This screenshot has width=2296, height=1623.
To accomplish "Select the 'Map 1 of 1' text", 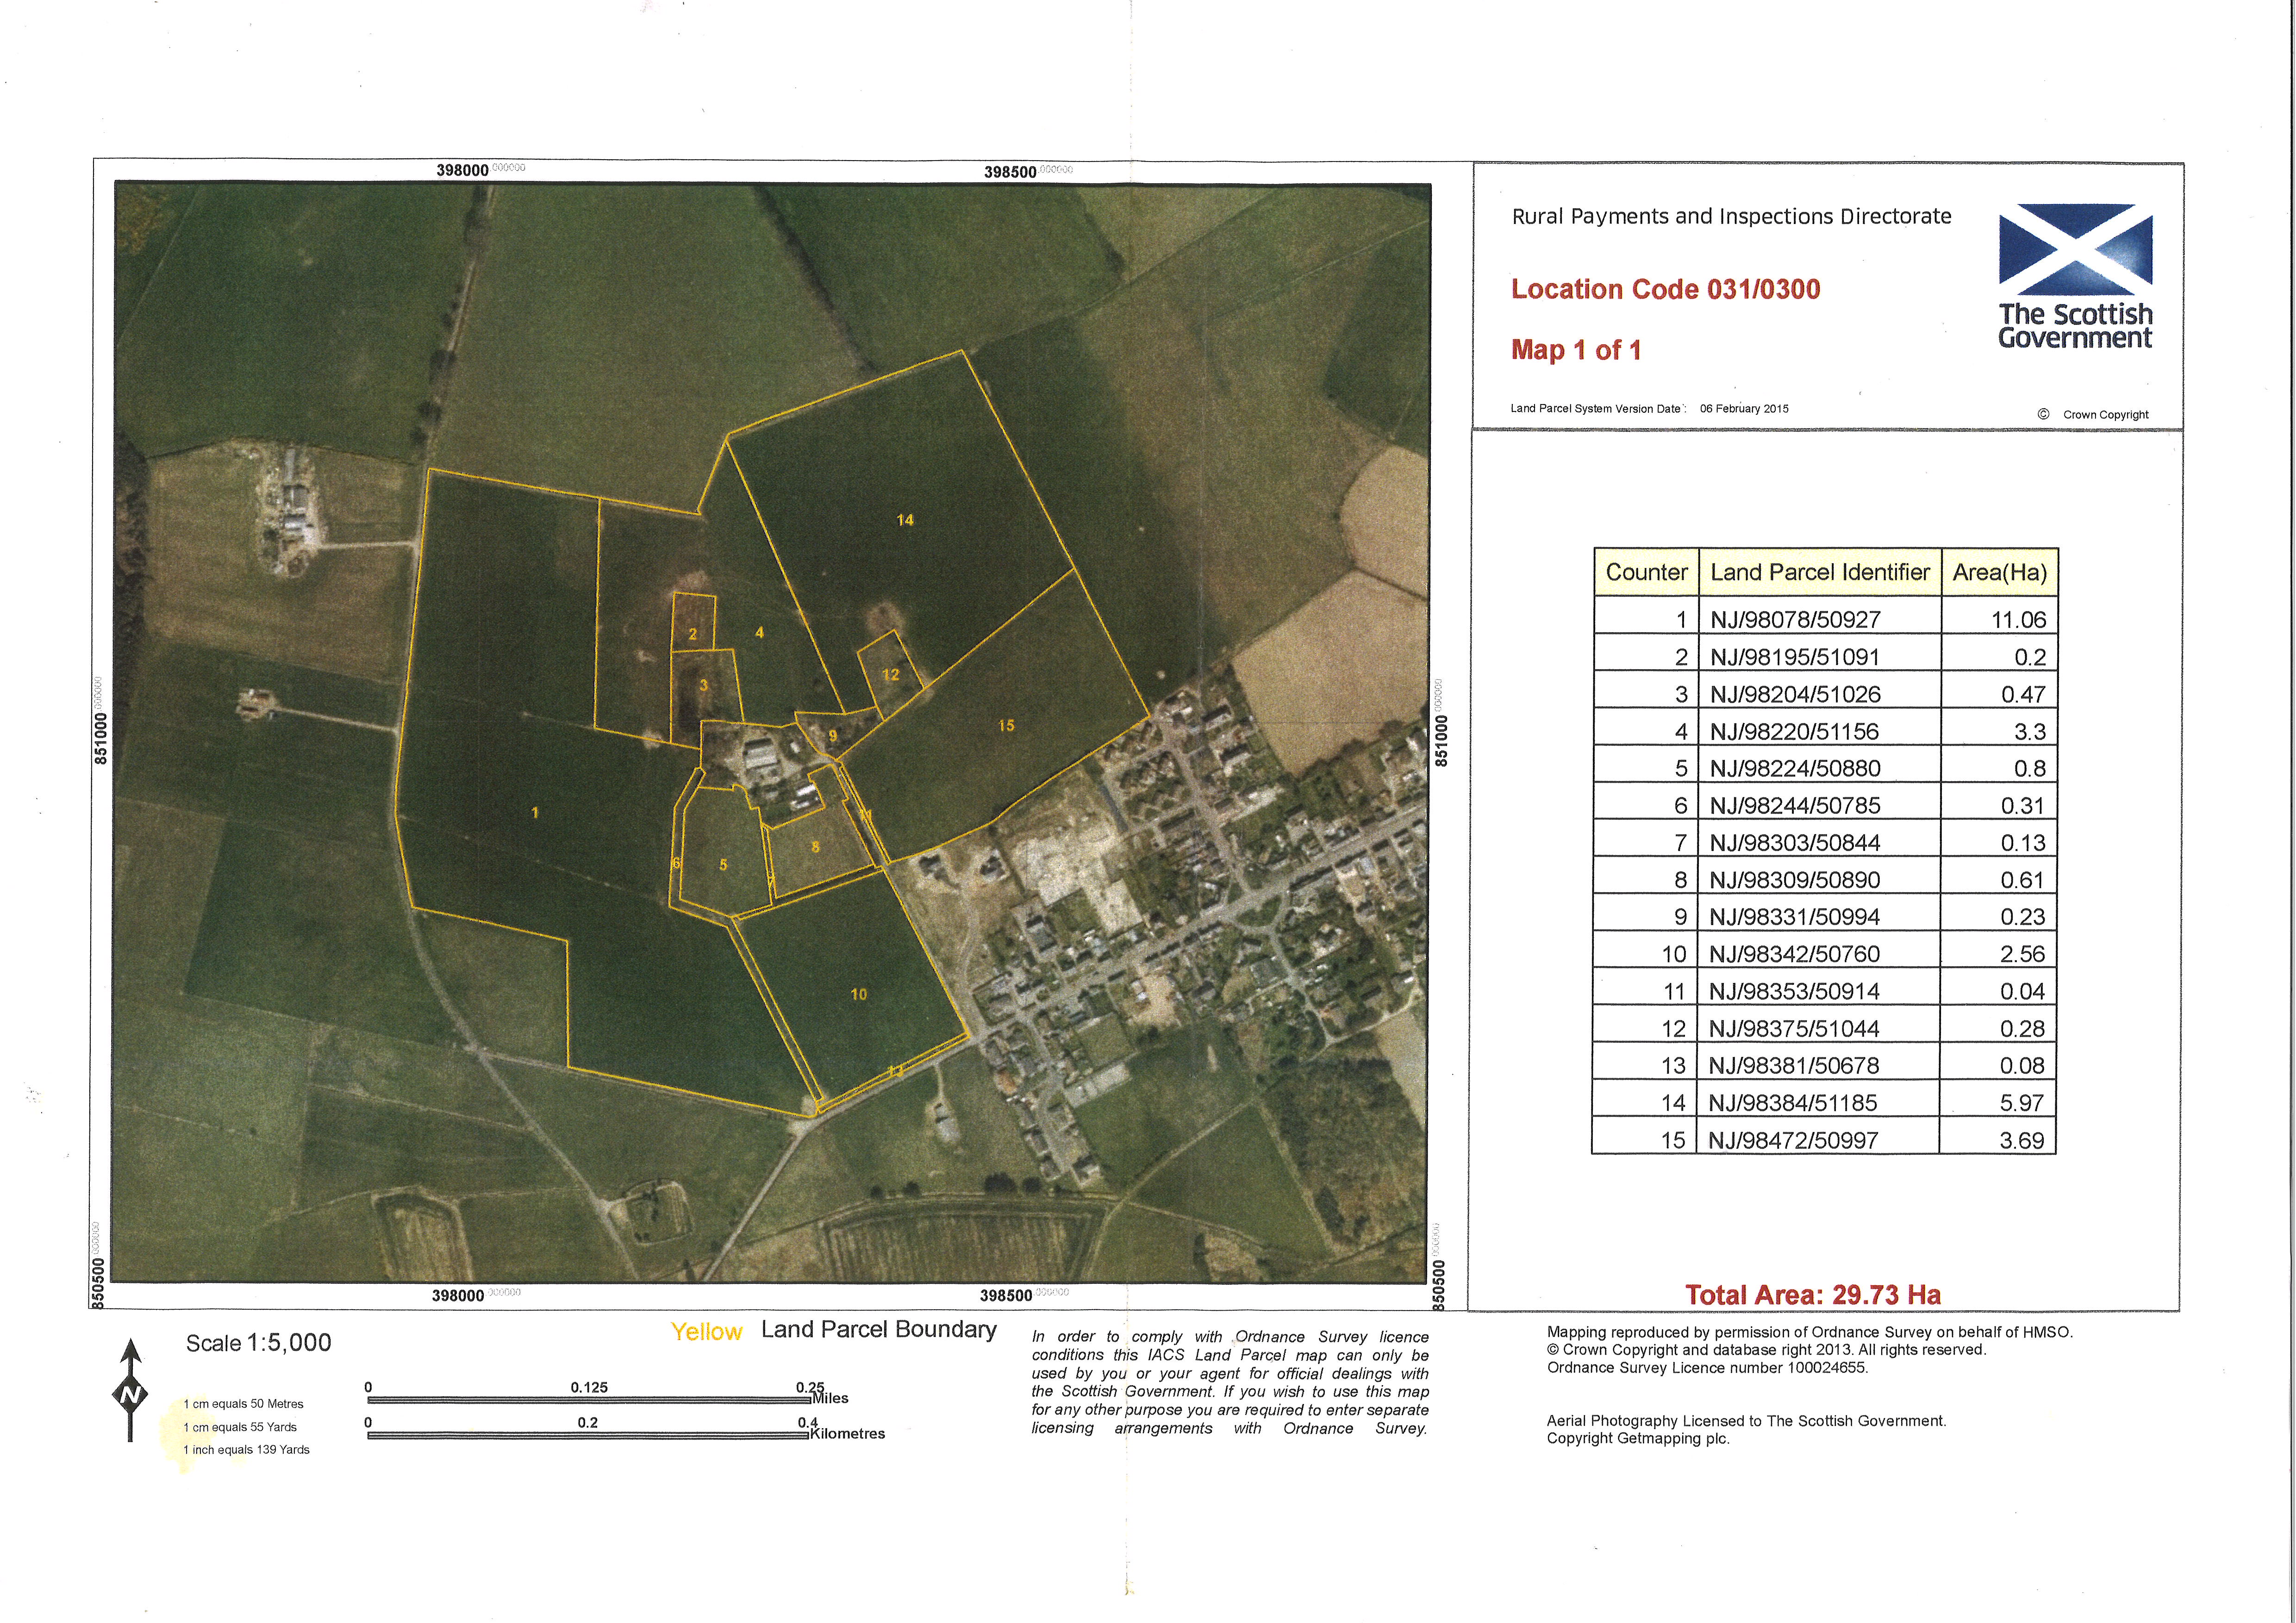I will tap(1576, 350).
